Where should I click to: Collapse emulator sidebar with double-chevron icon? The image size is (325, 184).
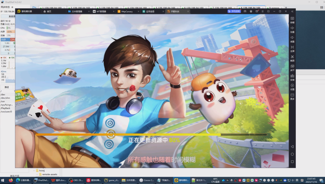coord(292,11)
